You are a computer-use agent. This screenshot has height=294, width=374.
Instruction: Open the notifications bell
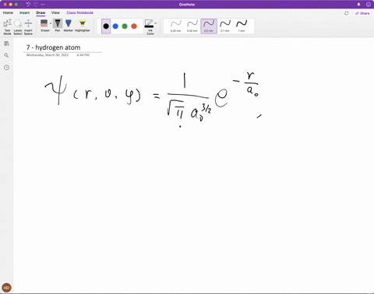(358, 5)
